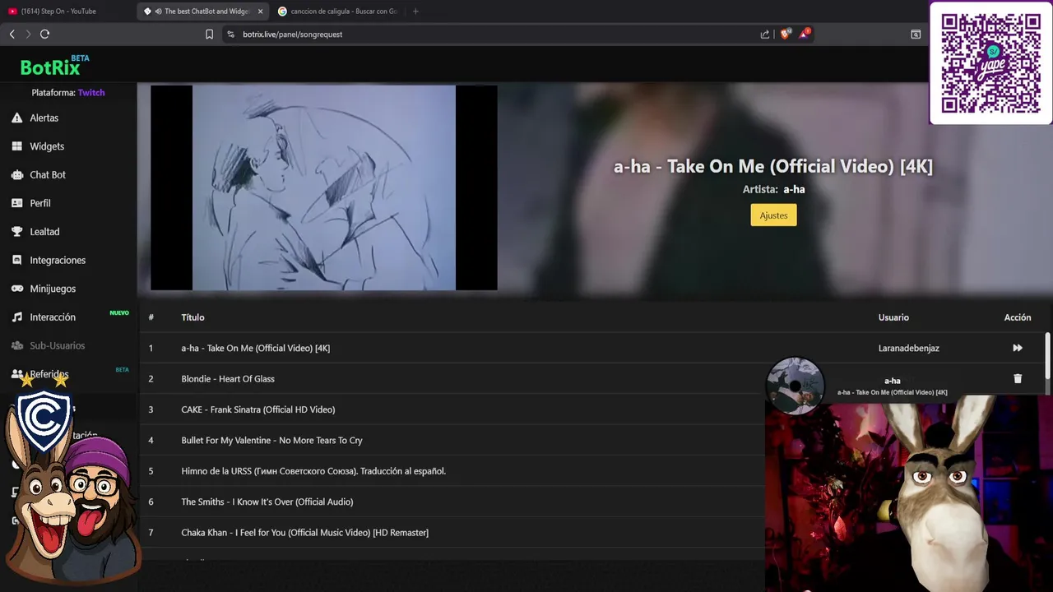Switch to cancion de caligula Google tab
Viewport: 1053px width, 592px height.
pos(338,12)
